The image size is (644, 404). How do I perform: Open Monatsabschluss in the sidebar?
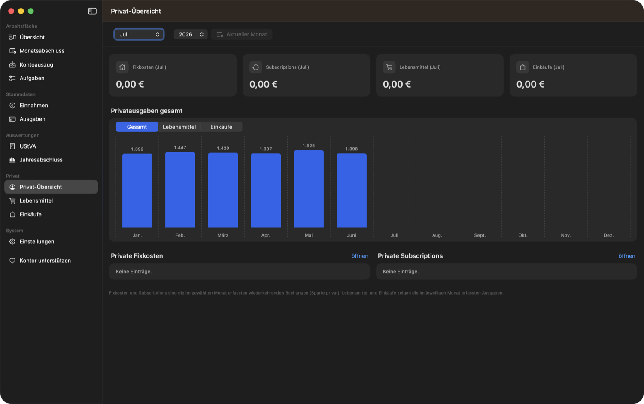51,51
